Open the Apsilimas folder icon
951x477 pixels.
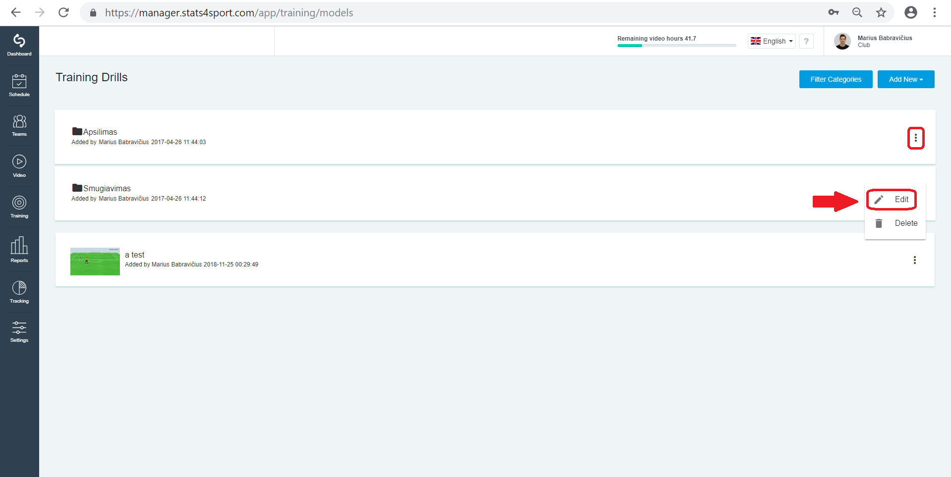pos(77,131)
